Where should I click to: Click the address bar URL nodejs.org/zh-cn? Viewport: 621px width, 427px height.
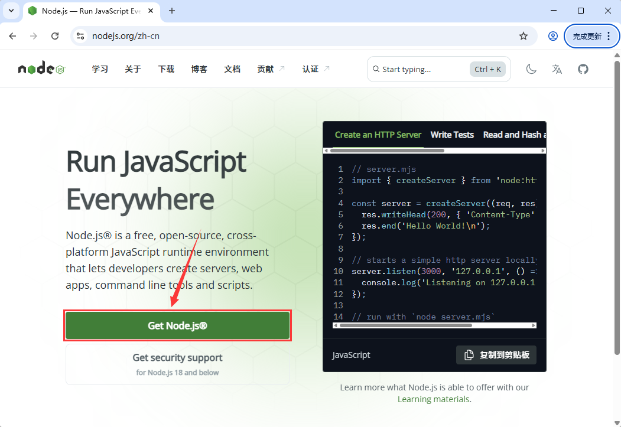125,36
